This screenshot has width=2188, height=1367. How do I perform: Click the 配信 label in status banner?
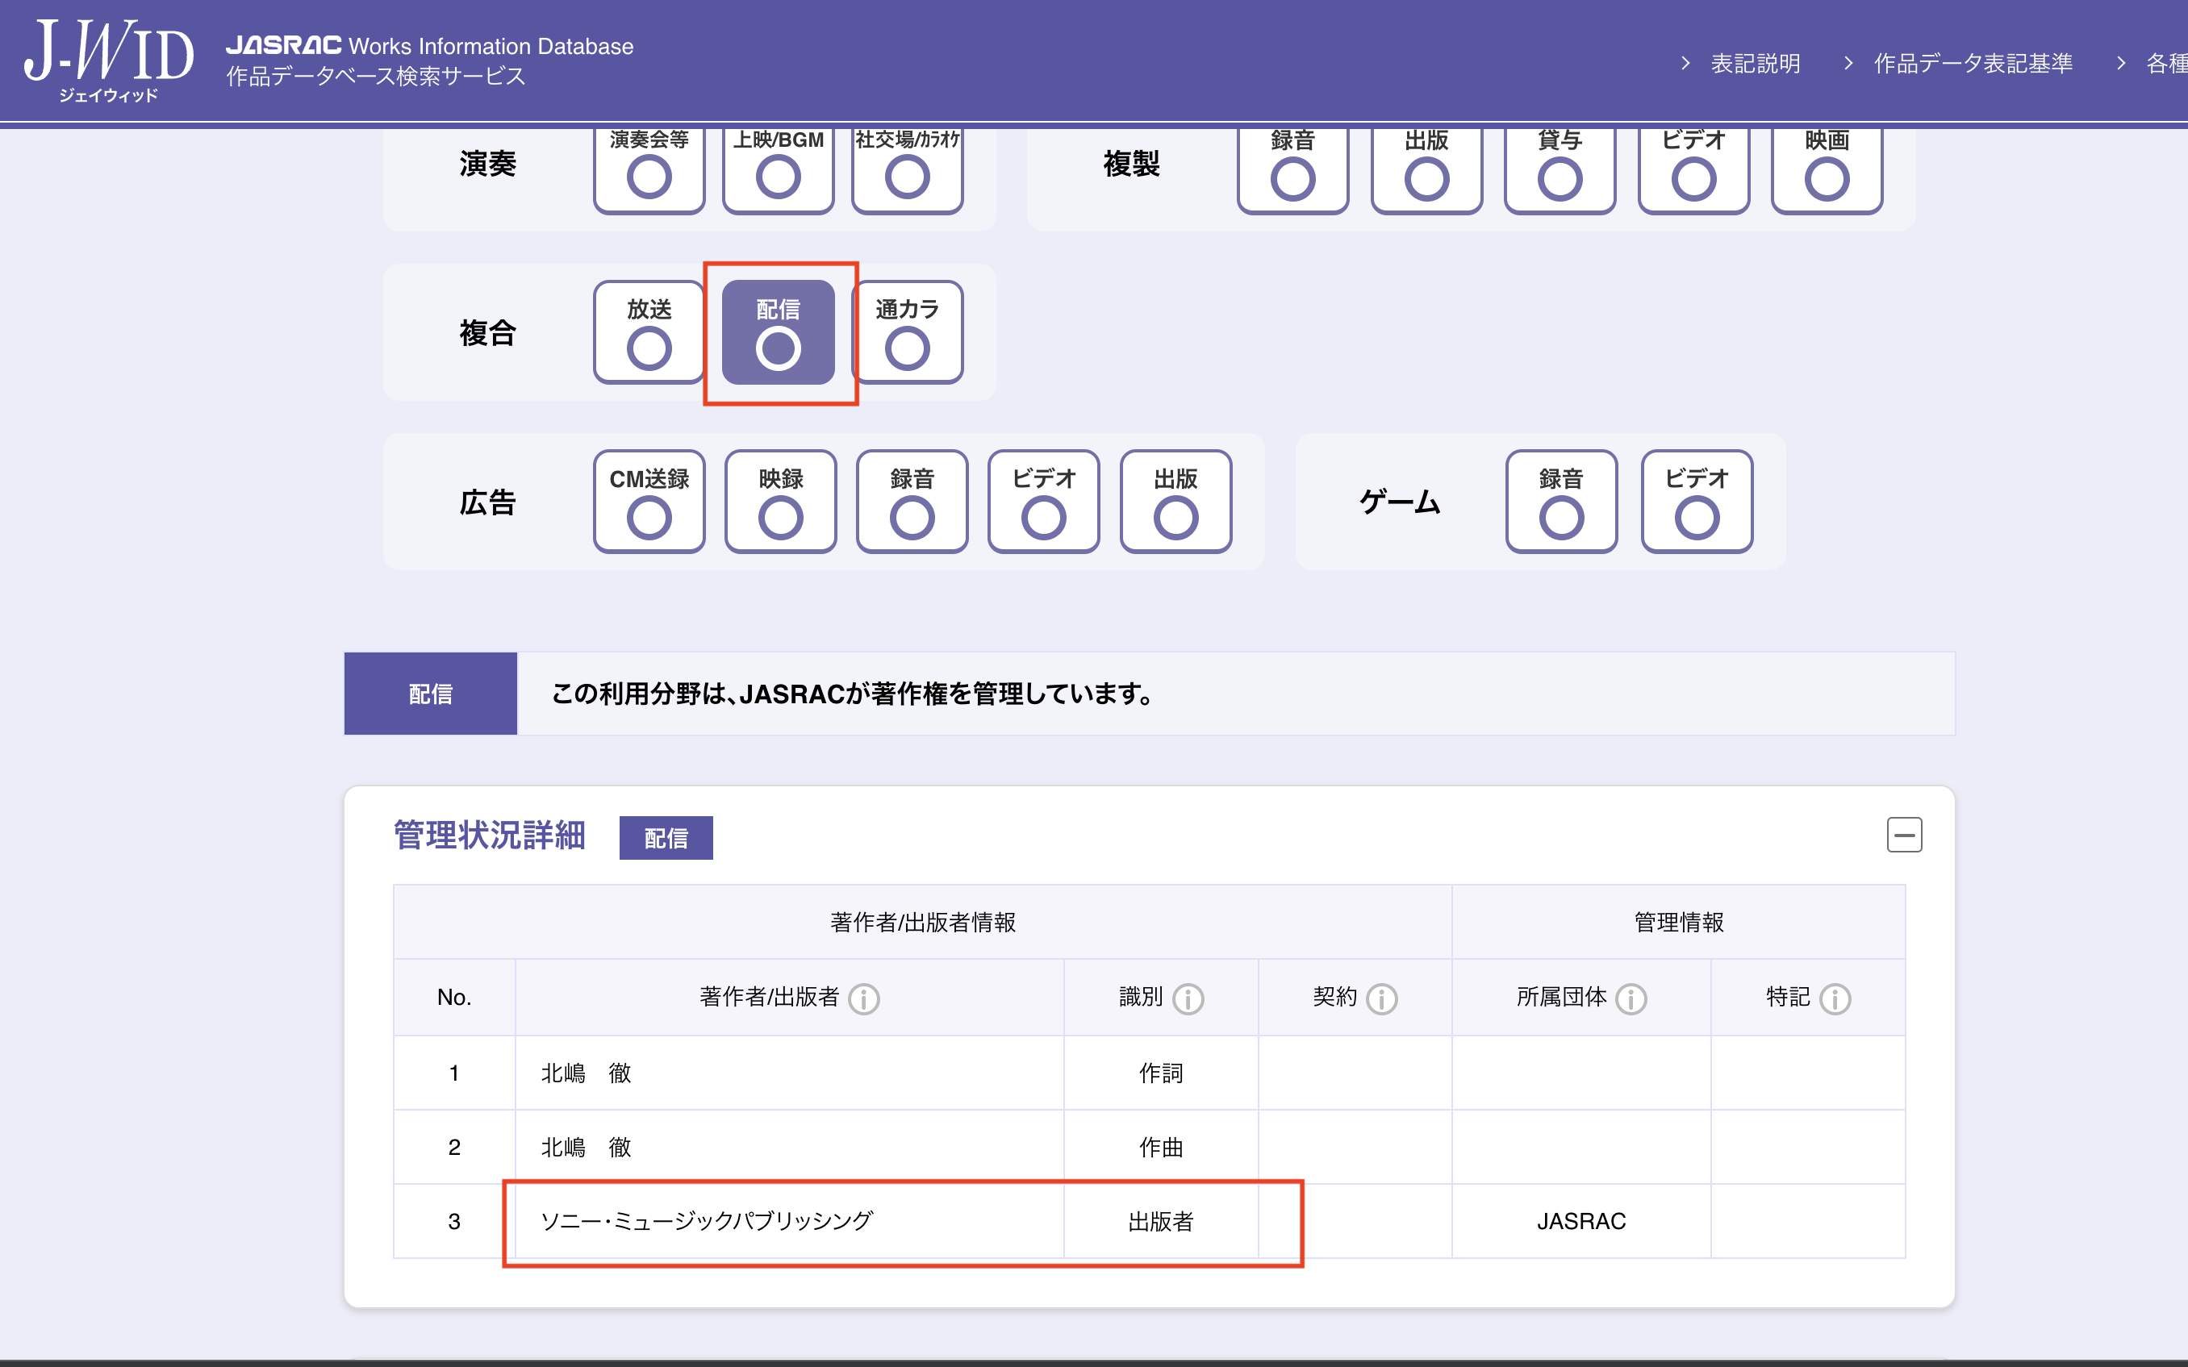[x=430, y=694]
